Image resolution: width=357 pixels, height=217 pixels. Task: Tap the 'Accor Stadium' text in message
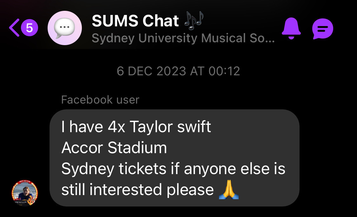coord(114,148)
